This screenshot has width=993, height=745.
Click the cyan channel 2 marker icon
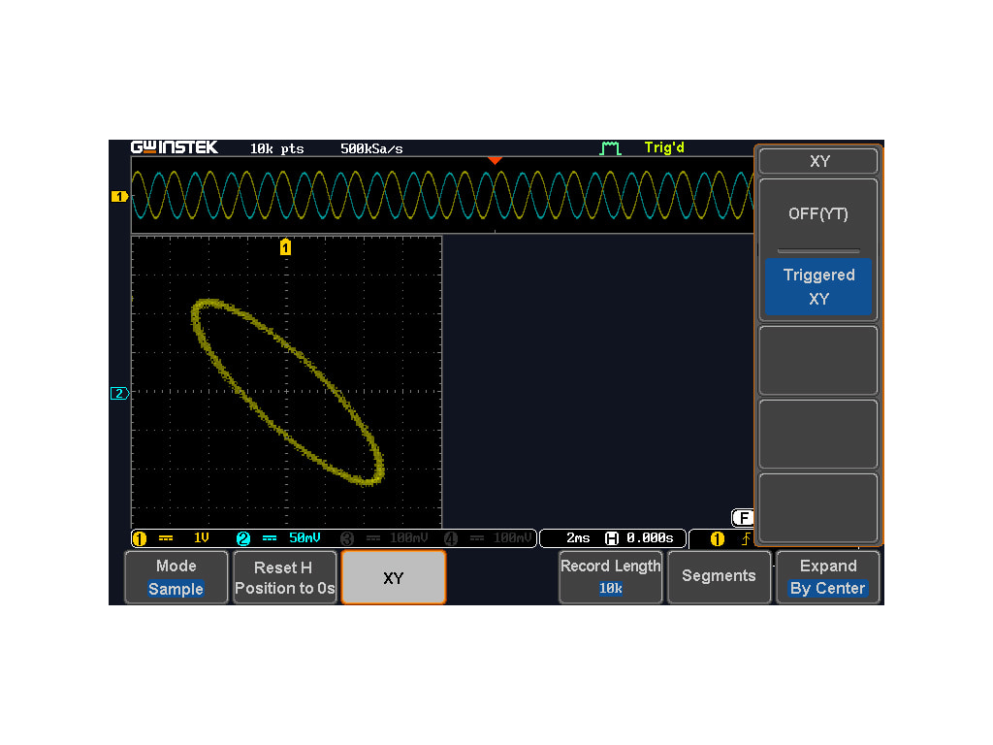[118, 393]
